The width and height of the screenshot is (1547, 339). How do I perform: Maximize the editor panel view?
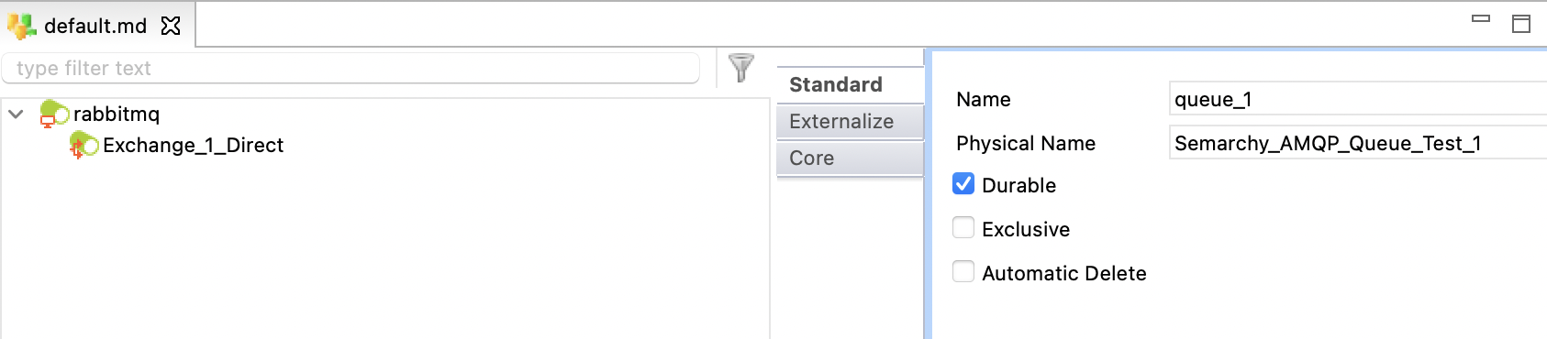1521,24
